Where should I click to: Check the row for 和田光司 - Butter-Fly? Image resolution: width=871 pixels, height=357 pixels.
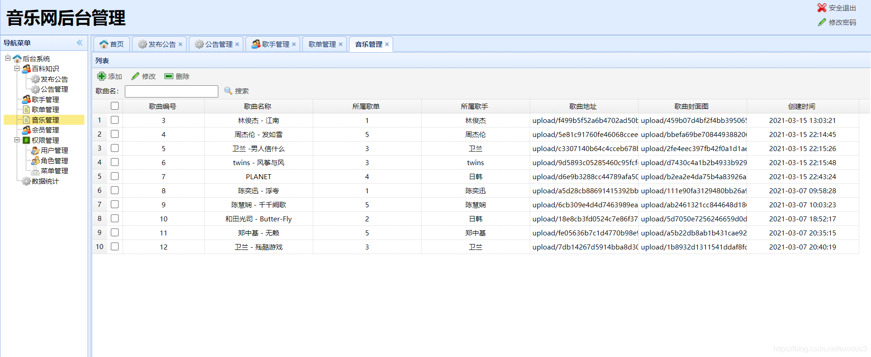click(x=115, y=218)
